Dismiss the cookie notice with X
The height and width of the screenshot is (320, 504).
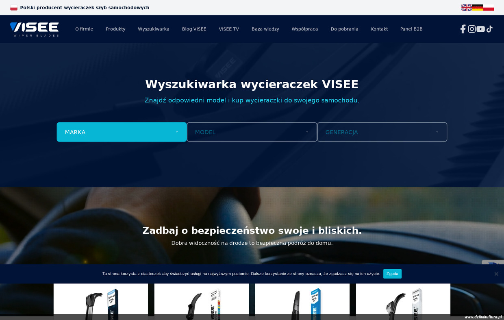tap(496, 274)
